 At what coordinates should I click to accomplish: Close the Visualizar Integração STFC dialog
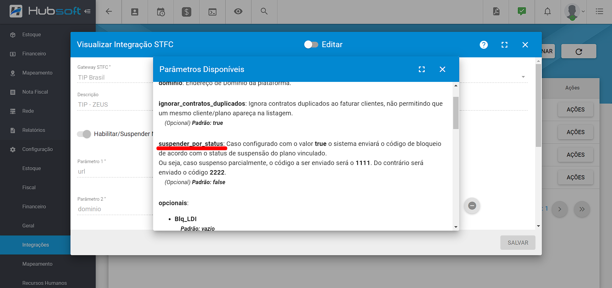(x=525, y=45)
